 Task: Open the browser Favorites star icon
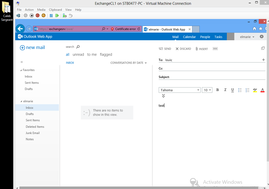(x=261, y=29)
